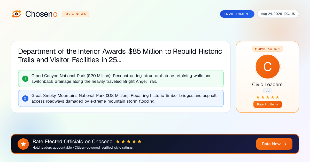Image resolution: width=310 pixels, height=162 pixels.
Task: Click the Aug 24, 2026 · DC, US date pill
Action: coord(278,14)
